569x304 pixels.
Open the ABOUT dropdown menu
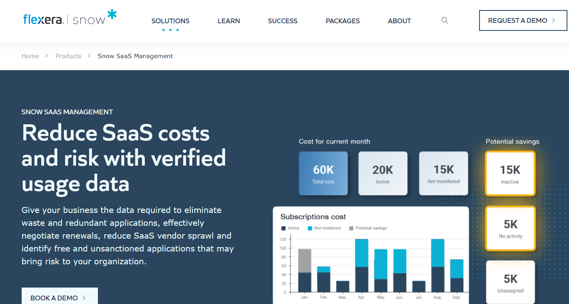(x=399, y=21)
